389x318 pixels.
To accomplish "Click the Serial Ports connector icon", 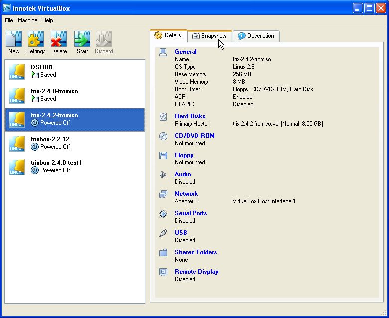I will (163, 213).
